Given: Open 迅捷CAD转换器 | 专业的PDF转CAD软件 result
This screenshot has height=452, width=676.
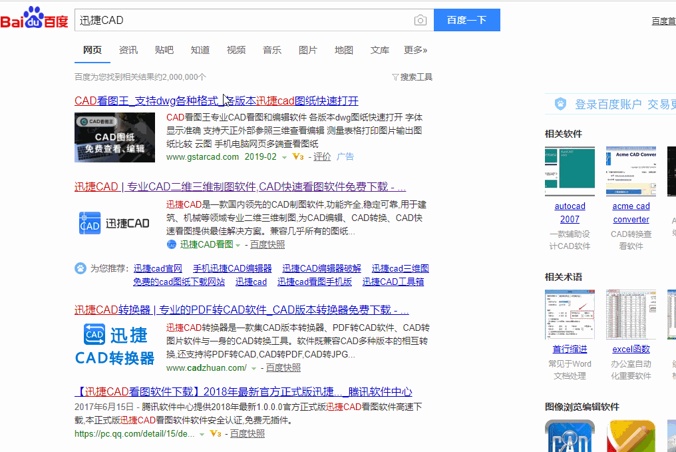Looking at the screenshot, I should [242, 310].
